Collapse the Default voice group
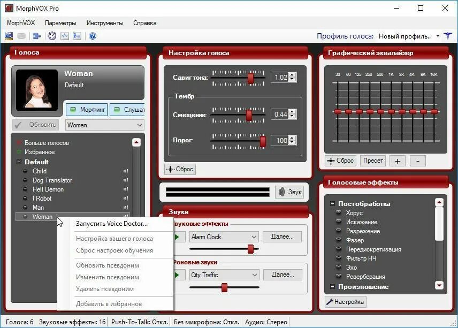 point(19,162)
